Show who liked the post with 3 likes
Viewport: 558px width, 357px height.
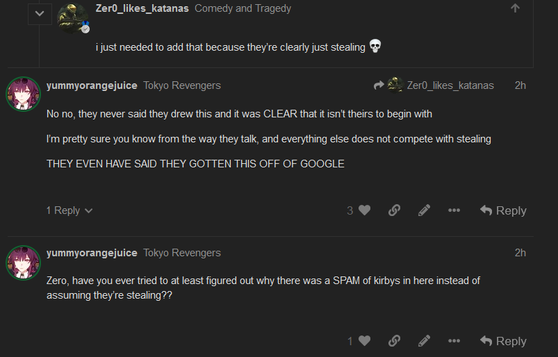[x=350, y=210]
